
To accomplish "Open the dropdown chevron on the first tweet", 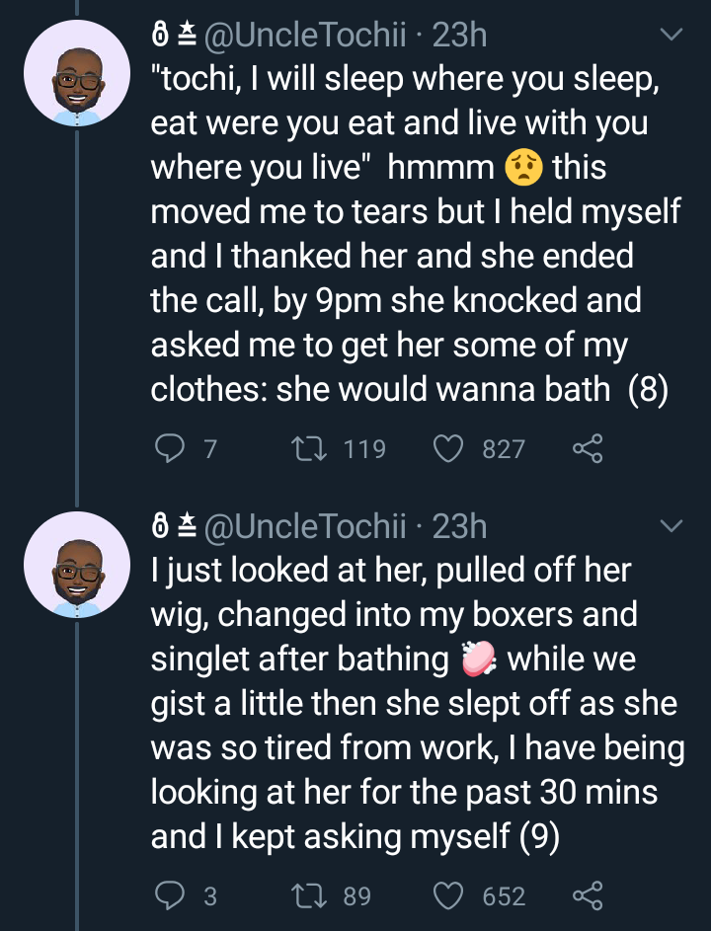I will click(671, 35).
